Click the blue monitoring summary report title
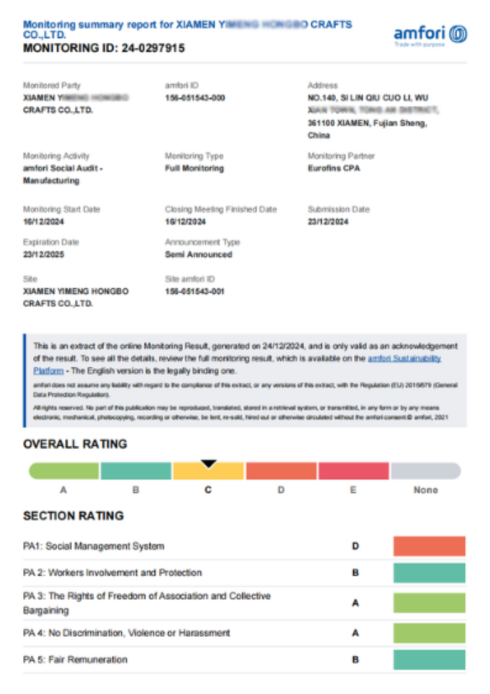This screenshot has height=694, width=490. (188, 29)
